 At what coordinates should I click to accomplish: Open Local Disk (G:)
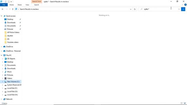12,92
